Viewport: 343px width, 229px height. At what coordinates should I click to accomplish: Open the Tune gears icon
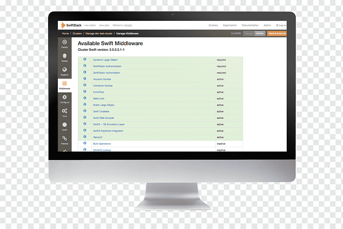click(x=64, y=111)
